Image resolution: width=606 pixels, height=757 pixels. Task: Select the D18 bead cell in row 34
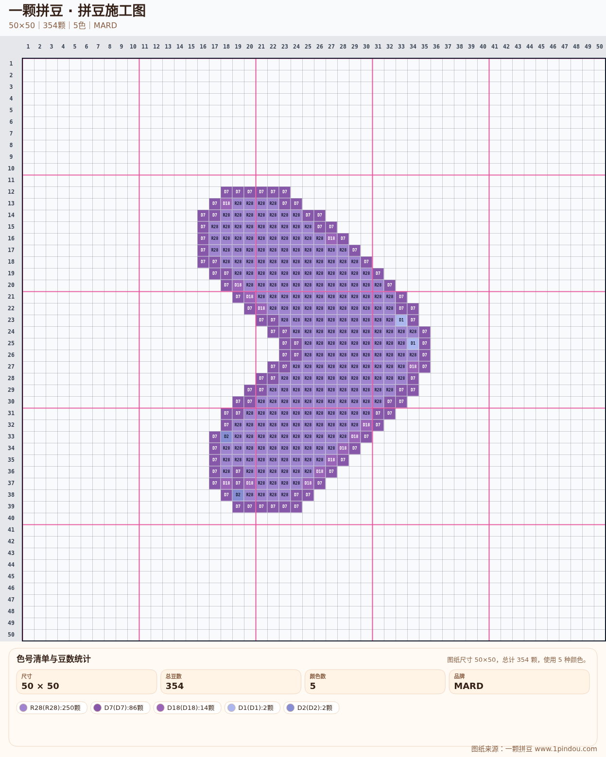tap(343, 448)
